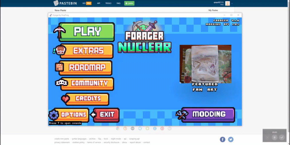Open the 'night mode' footer link
Image resolution: width=290 pixels, height=145 pixels.
click(x=116, y=139)
